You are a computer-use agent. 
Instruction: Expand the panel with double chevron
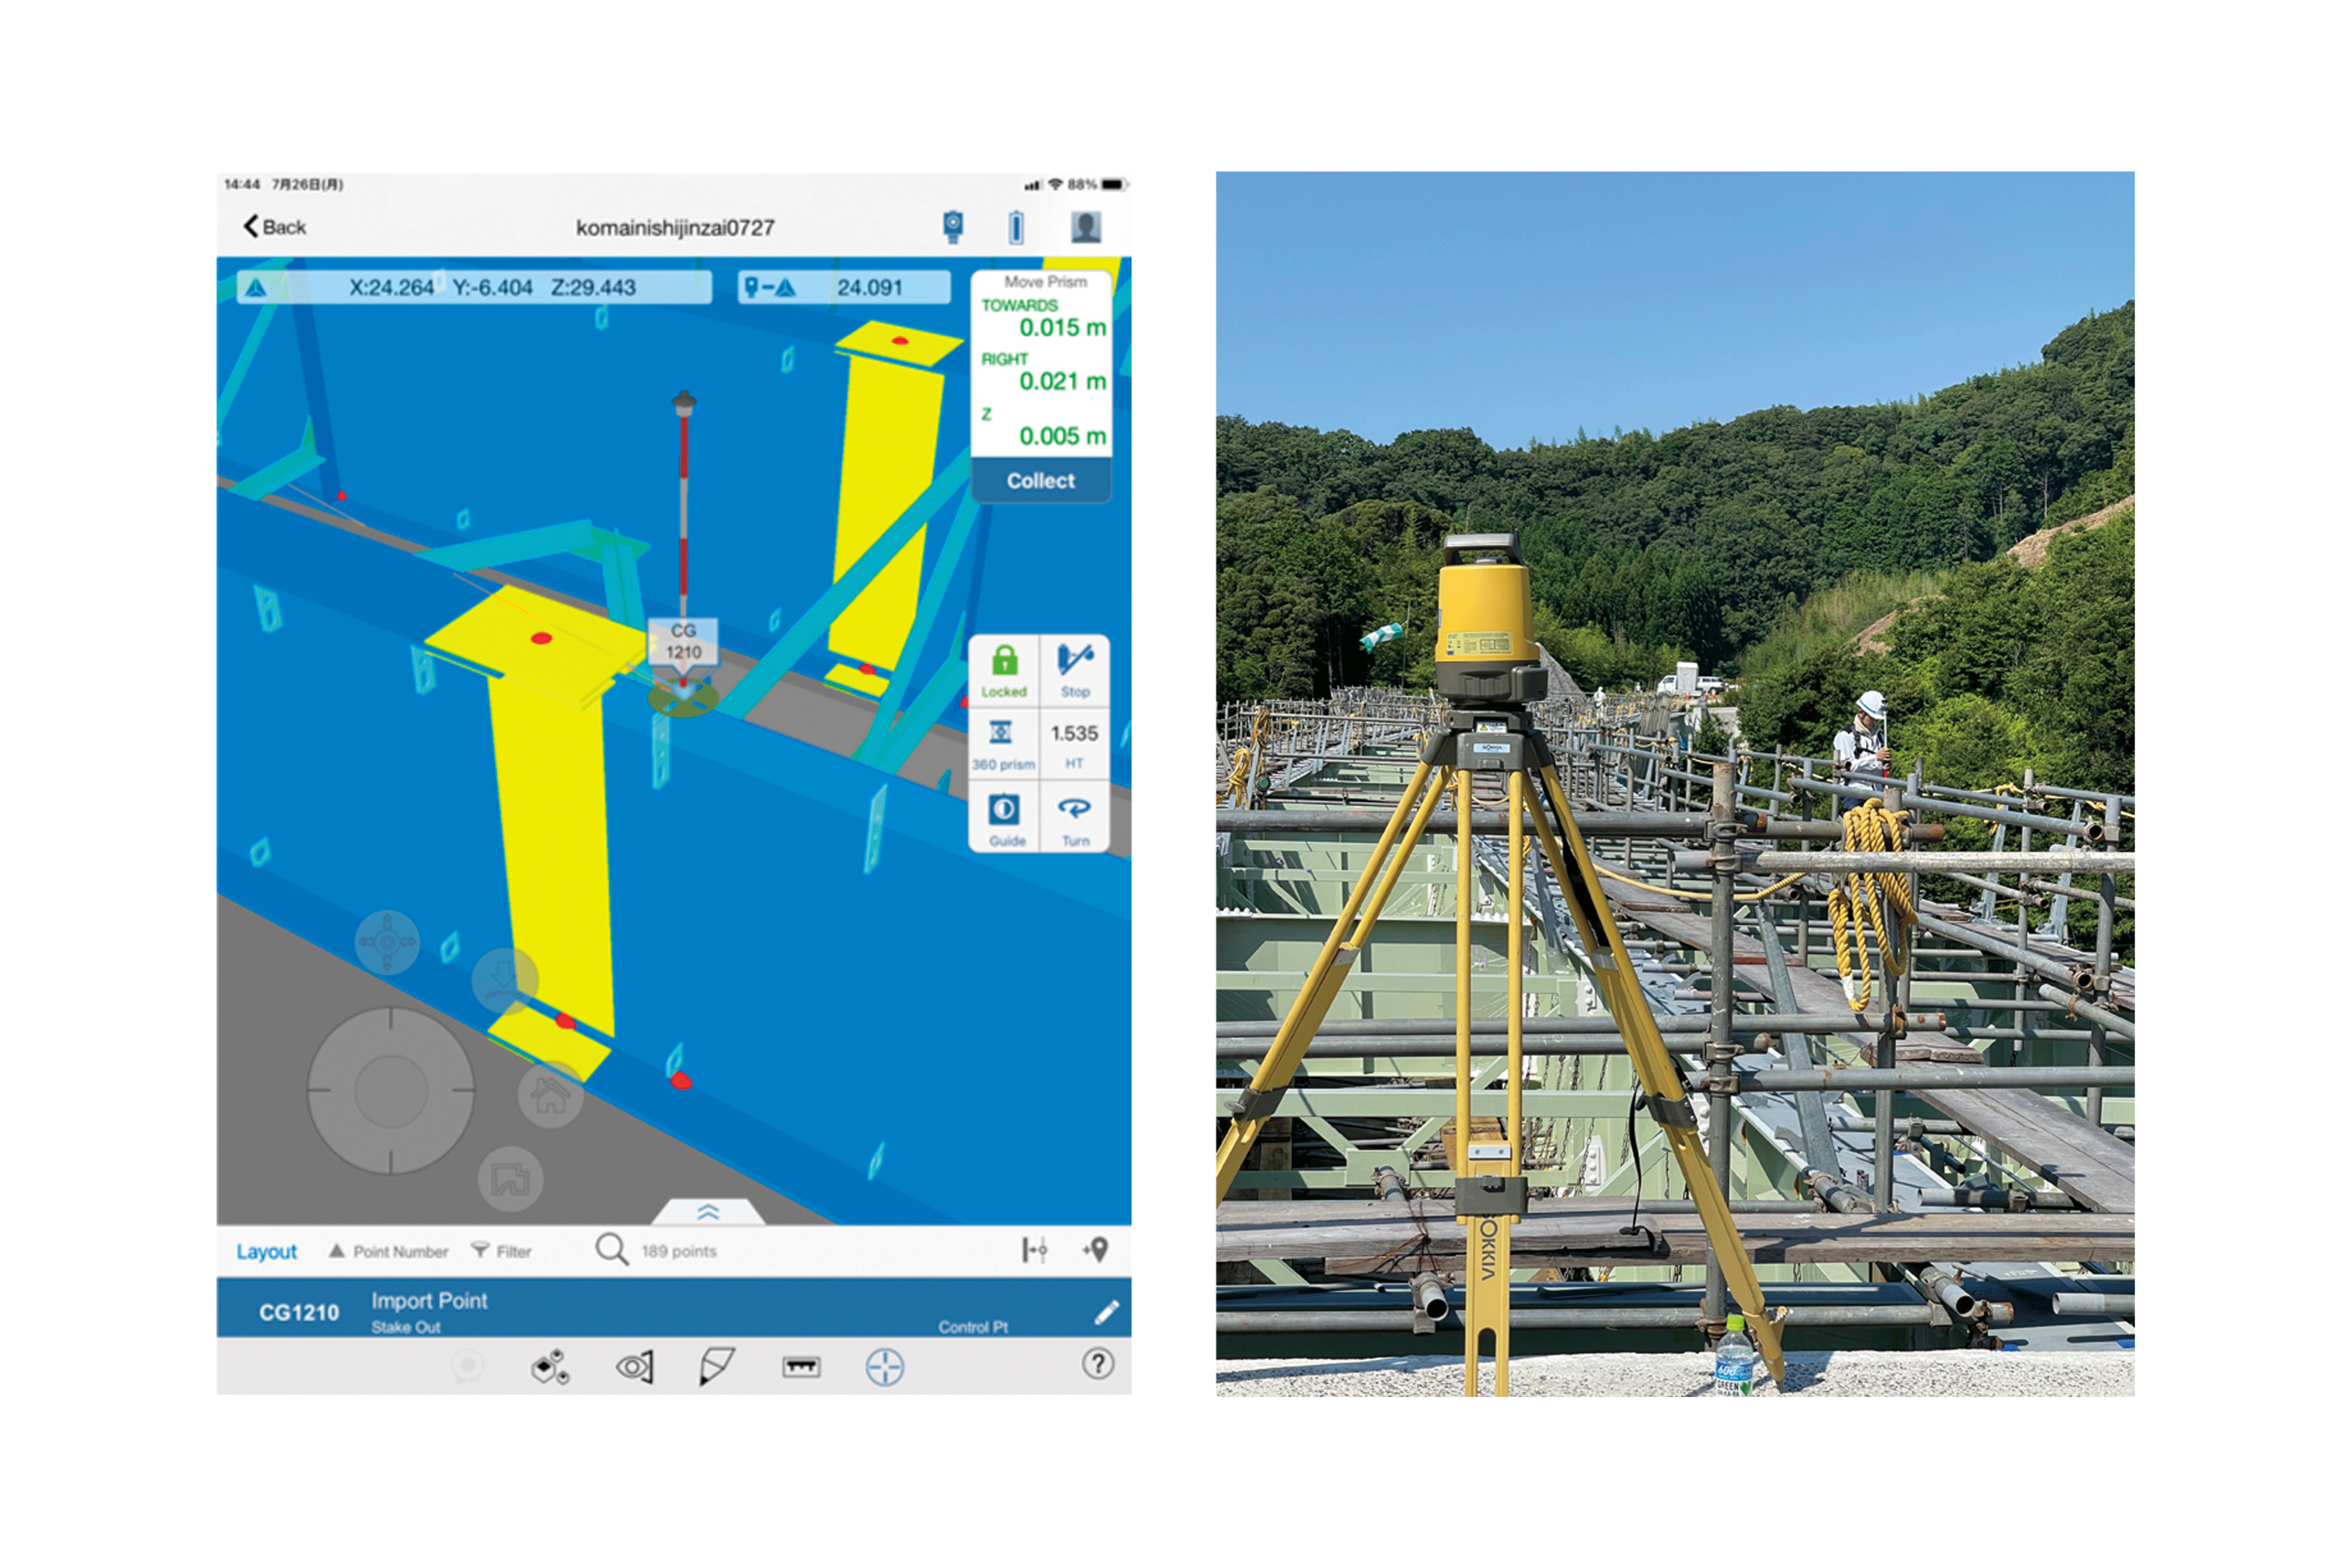[708, 1212]
